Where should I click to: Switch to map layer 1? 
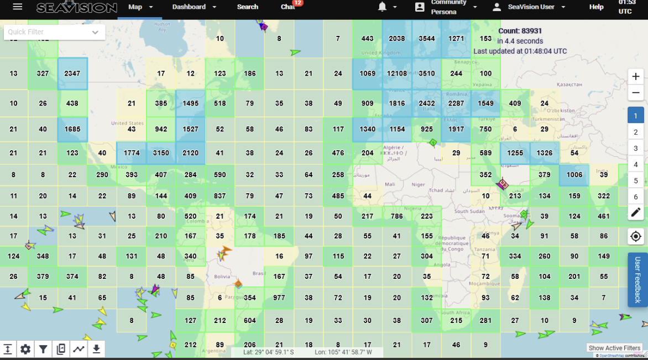click(636, 116)
